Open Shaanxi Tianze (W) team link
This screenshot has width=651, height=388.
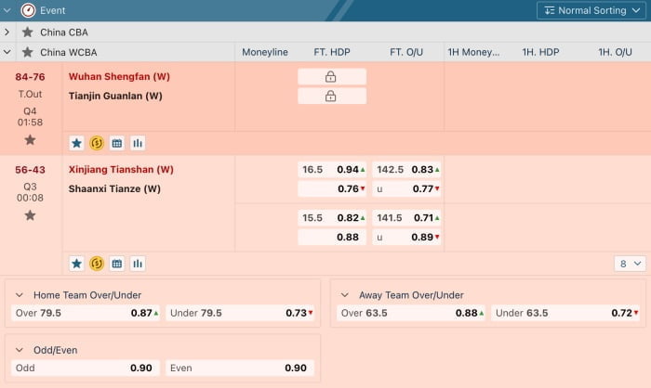tap(114, 188)
